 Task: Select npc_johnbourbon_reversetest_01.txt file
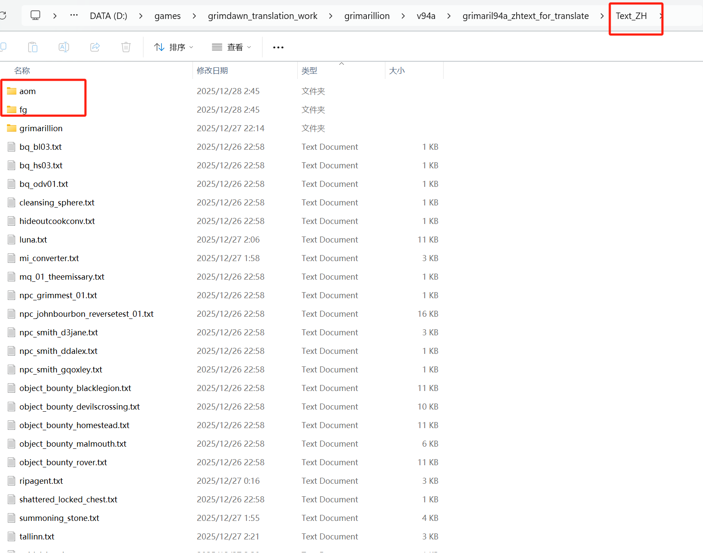coord(86,314)
